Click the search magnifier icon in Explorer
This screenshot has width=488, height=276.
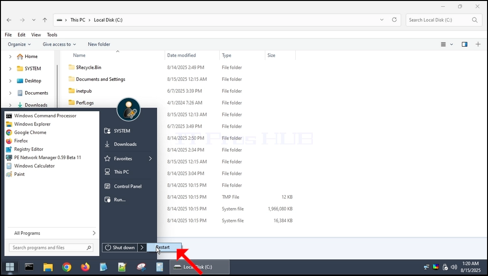coord(475,20)
